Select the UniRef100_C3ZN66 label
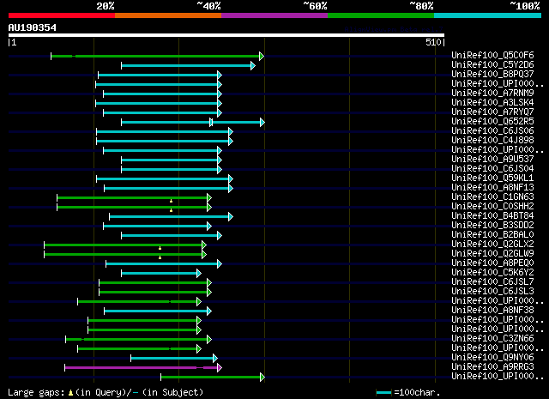Screen dimensions: 549x399 click(492, 339)
